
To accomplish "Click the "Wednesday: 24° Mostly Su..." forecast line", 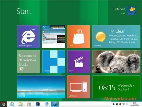I will point(124,36).
